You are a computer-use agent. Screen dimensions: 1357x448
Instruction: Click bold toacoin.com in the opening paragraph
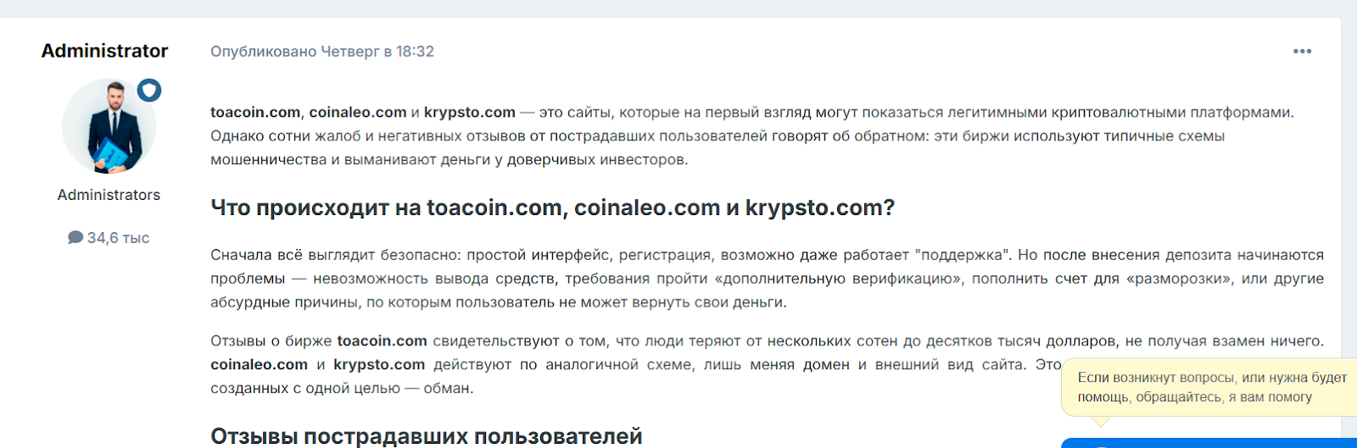[x=255, y=113]
